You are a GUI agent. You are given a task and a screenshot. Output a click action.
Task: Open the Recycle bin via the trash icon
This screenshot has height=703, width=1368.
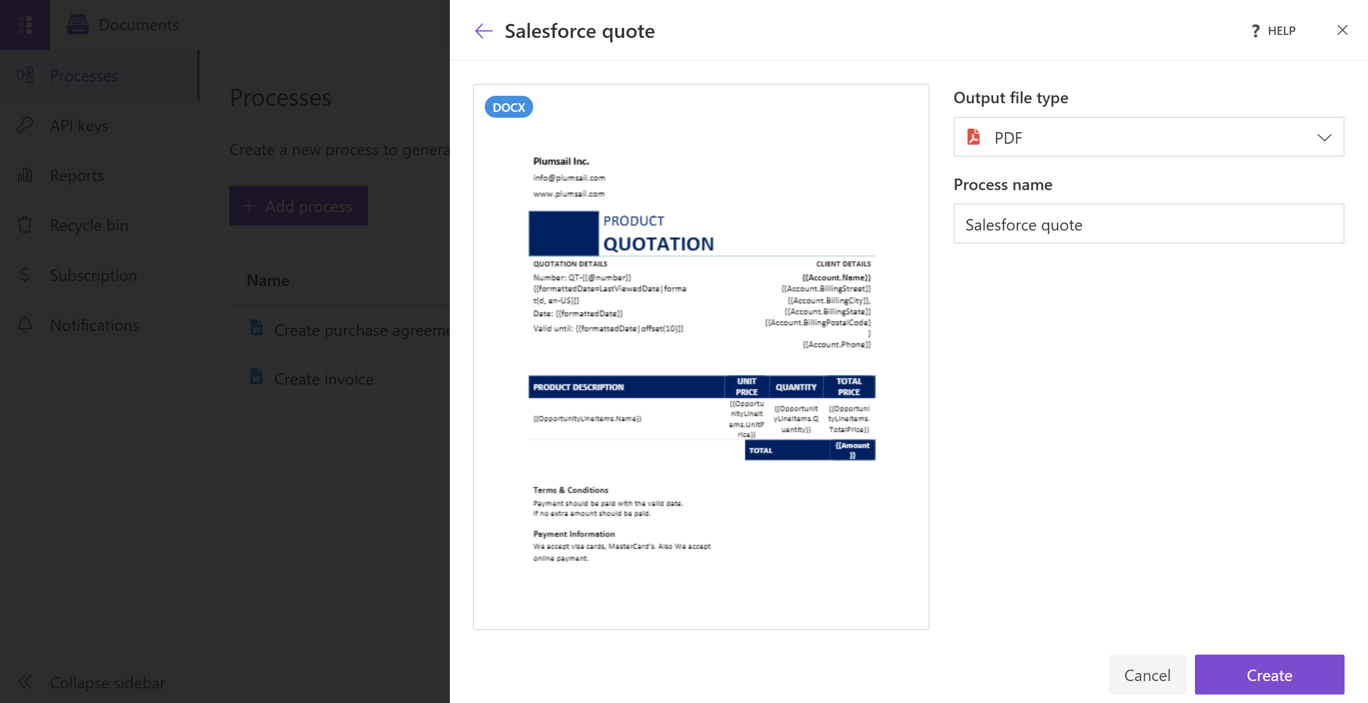25,225
